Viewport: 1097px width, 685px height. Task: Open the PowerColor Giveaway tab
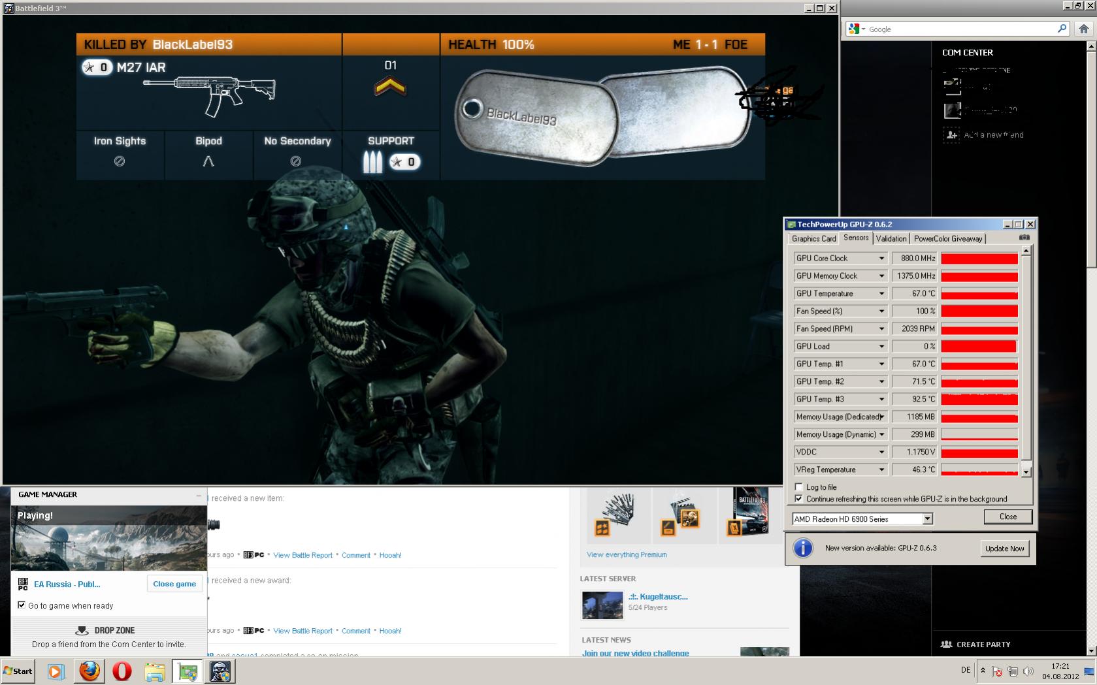click(947, 238)
